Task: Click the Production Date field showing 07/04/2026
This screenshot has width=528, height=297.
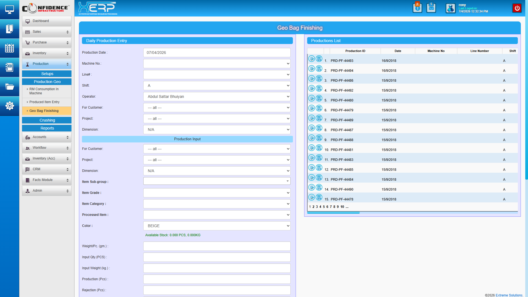Action: [217, 53]
